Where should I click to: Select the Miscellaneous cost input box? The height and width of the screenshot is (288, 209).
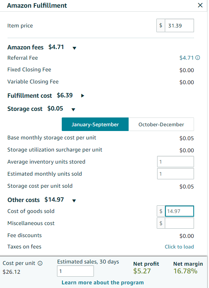click(179, 223)
